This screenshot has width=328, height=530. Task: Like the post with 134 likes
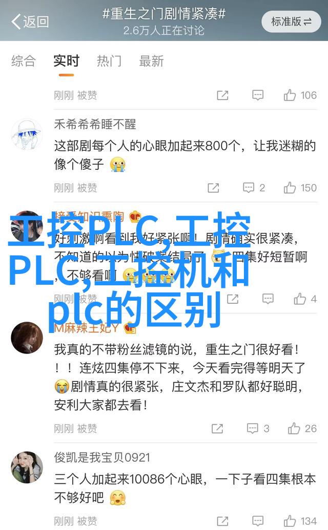tap(300, 521)
